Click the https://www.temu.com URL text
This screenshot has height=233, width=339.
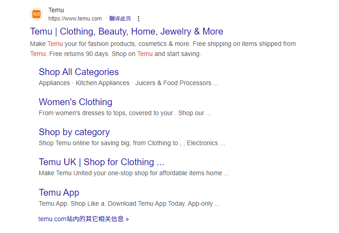click(x=75, y=19)
